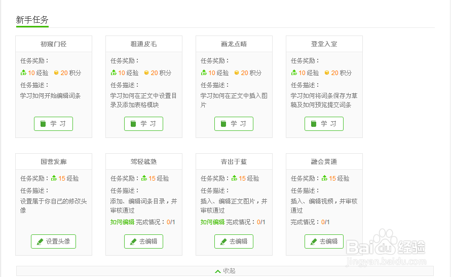
Task: Click description 设置属于你自己的修改头像
Action: tap(54, 205)
